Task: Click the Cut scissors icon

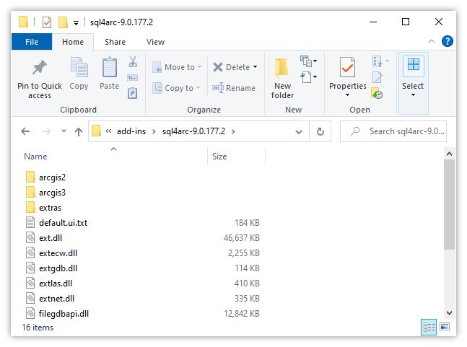Action: click(x=133, y=61)
